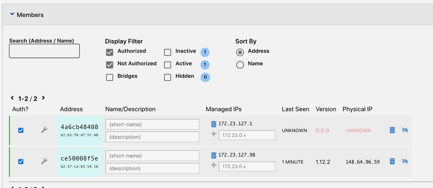Collapse the Members section

coord(12,15)
